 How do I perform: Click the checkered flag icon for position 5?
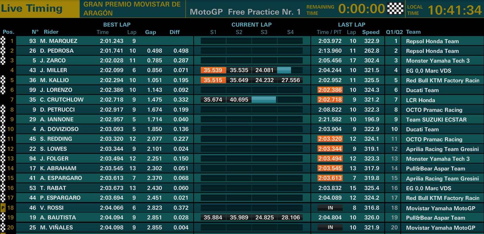(3, 80)
